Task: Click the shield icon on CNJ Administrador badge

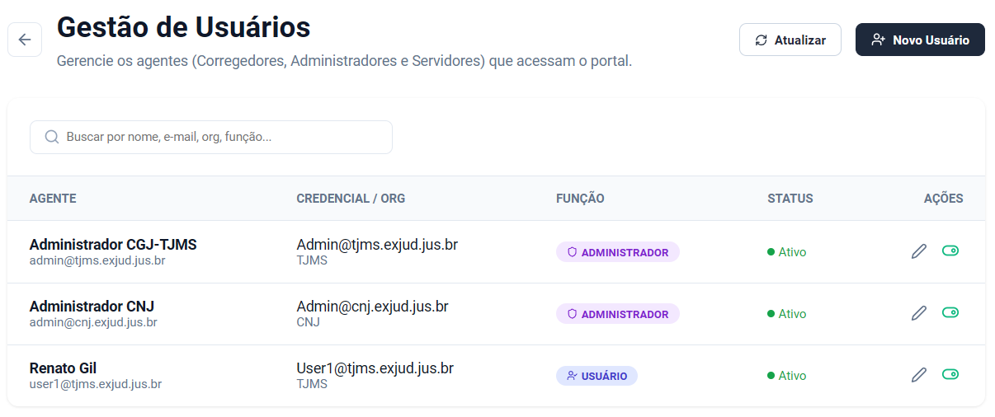Action: (x=571, y=314)
